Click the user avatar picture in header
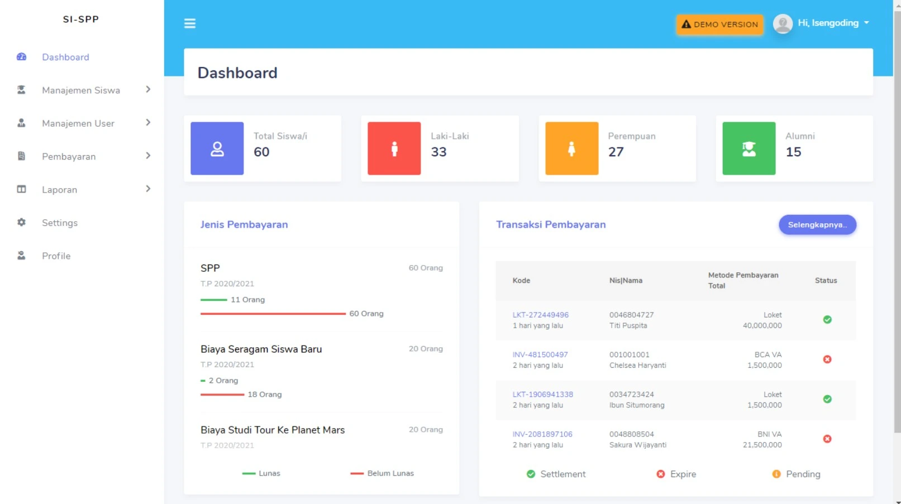 coord(783,23)
